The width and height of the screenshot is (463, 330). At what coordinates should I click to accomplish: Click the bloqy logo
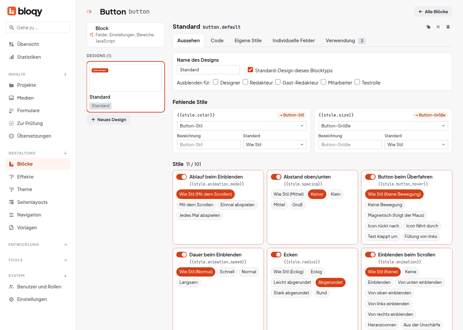coord(25,11)
